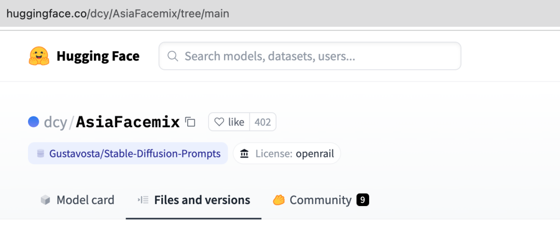
Task: Open the Model card tab
Action: click(77, 200)
